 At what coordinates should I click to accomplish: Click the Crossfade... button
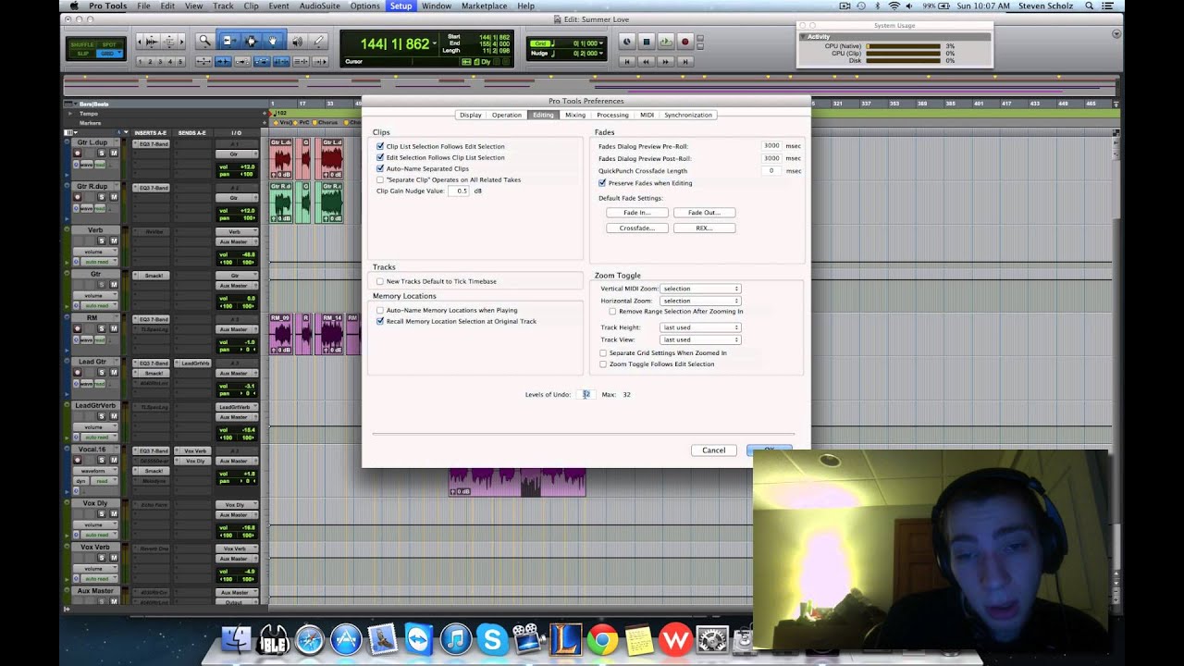pyautogui.click(x=637, y=228)
